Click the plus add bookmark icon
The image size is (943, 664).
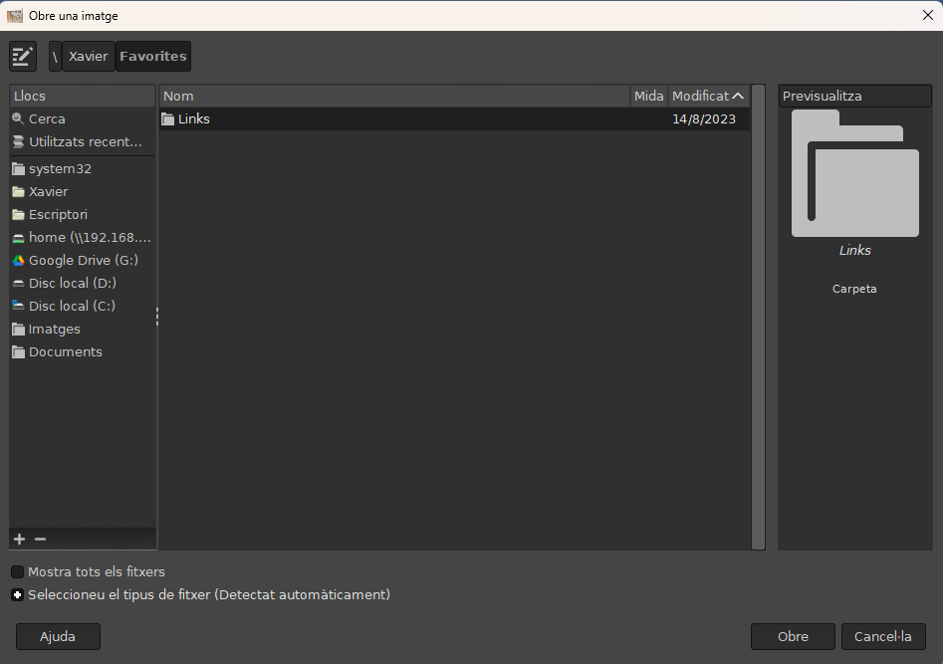coord(19,539)
